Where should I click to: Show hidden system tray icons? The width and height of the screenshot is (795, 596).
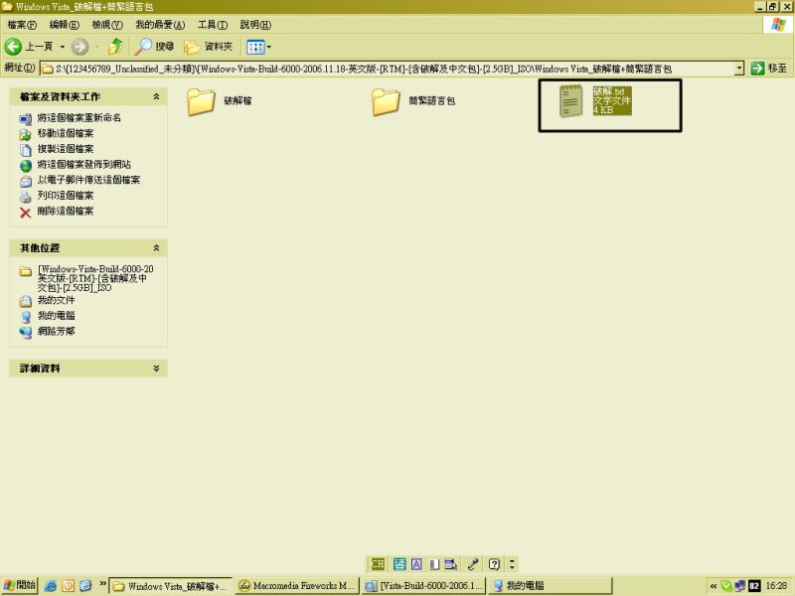point(713,586)
